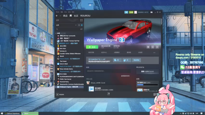Screen dimensions: 205x115
Task: Go back with the Steam back arrow
Action: point(57,16)
